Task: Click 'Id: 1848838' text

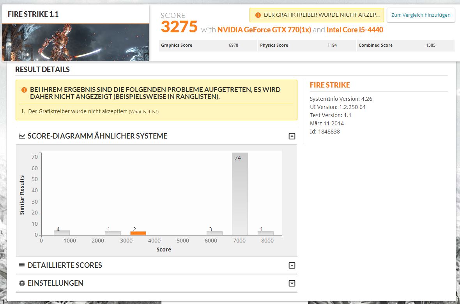Action: coord(325,132)
